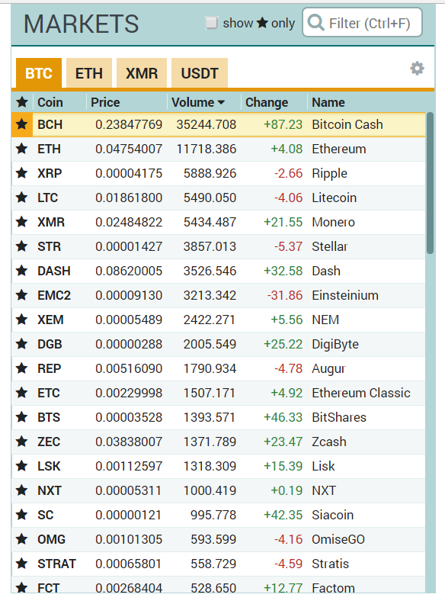Viewport: 445px width, 604px height.
Task: Toggle the STRAT favorite star
Action: click(x=22, y=564)
